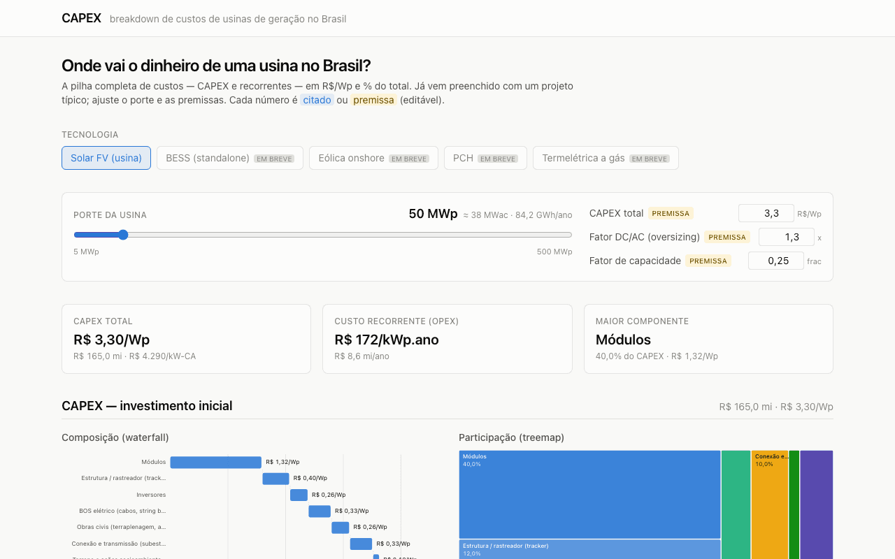Click 'R$ 165,0 mi · R$ 3,30/Wp' section total
Viewport: 895px width, 559px height.
click(x=776, y=407)
